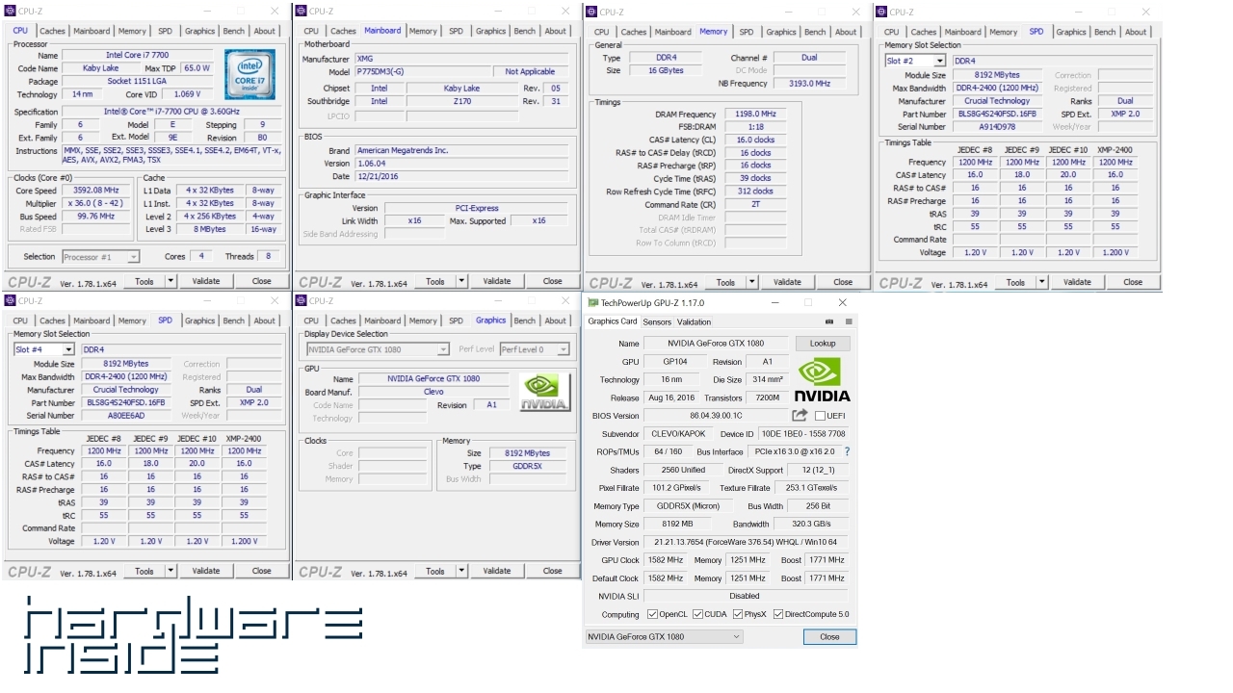Click the Z170 southbridge value

click(461, 101)
